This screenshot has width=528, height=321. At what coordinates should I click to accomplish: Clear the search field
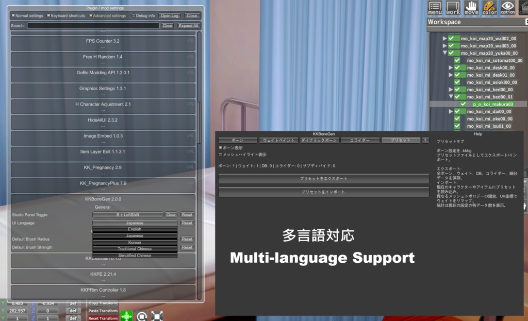168,26
